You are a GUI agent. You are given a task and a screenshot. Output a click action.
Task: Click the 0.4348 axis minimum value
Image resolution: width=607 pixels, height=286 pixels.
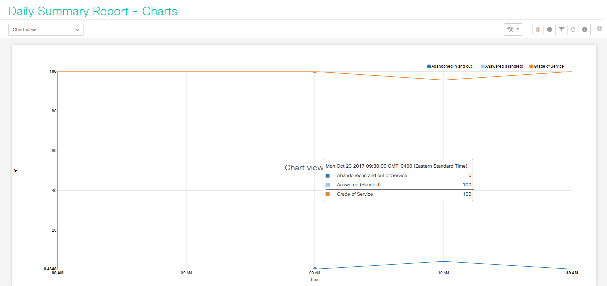coord(50,269)
